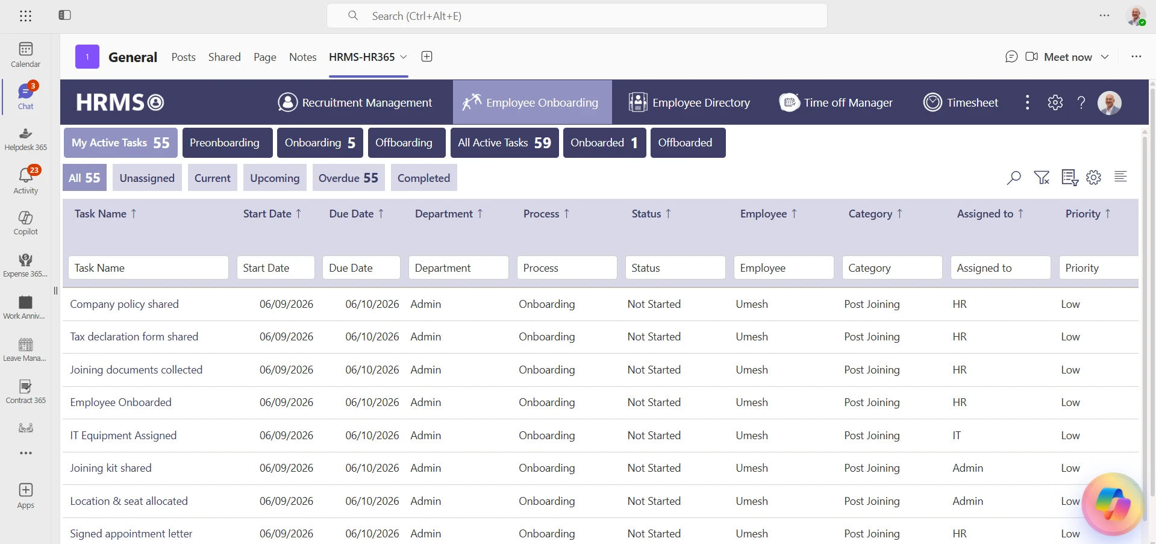The height and width of the screenshot is (544, 1156).
Task: Filter by Completed tasks
Action: pyautogui.click(x=424, y=178)
